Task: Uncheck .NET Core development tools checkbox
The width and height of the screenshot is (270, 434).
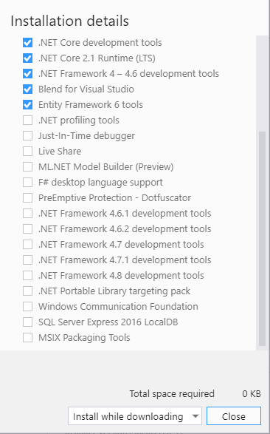Action: (27, 43)
